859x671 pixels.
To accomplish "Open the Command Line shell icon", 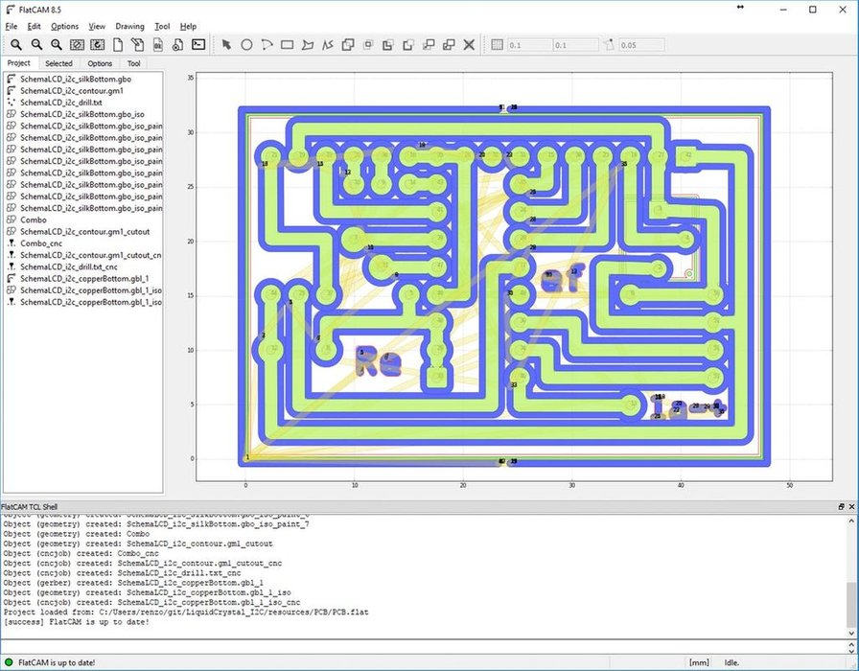I will (x=198, y=45).
